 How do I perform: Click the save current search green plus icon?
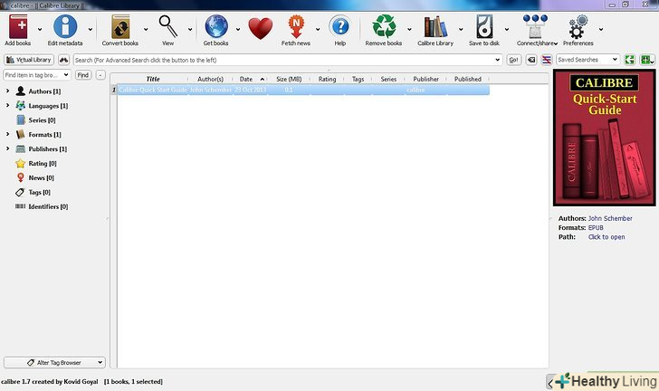click(x=645, y=60)
